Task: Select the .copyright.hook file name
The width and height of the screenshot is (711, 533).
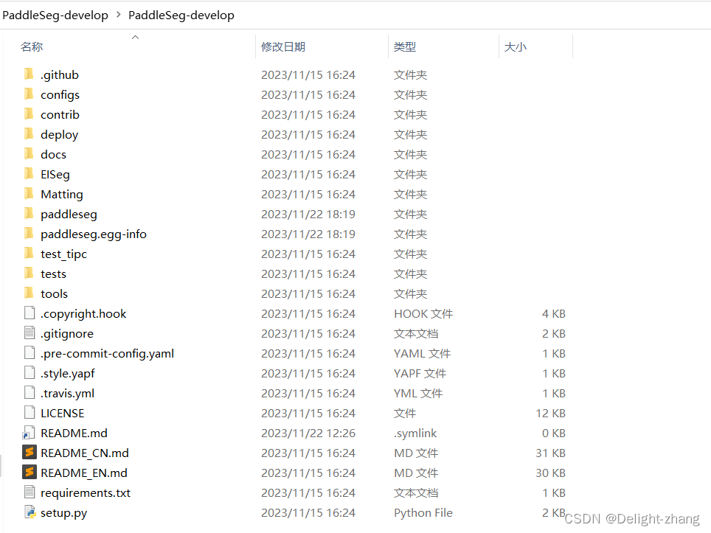Action: [83, 313]
